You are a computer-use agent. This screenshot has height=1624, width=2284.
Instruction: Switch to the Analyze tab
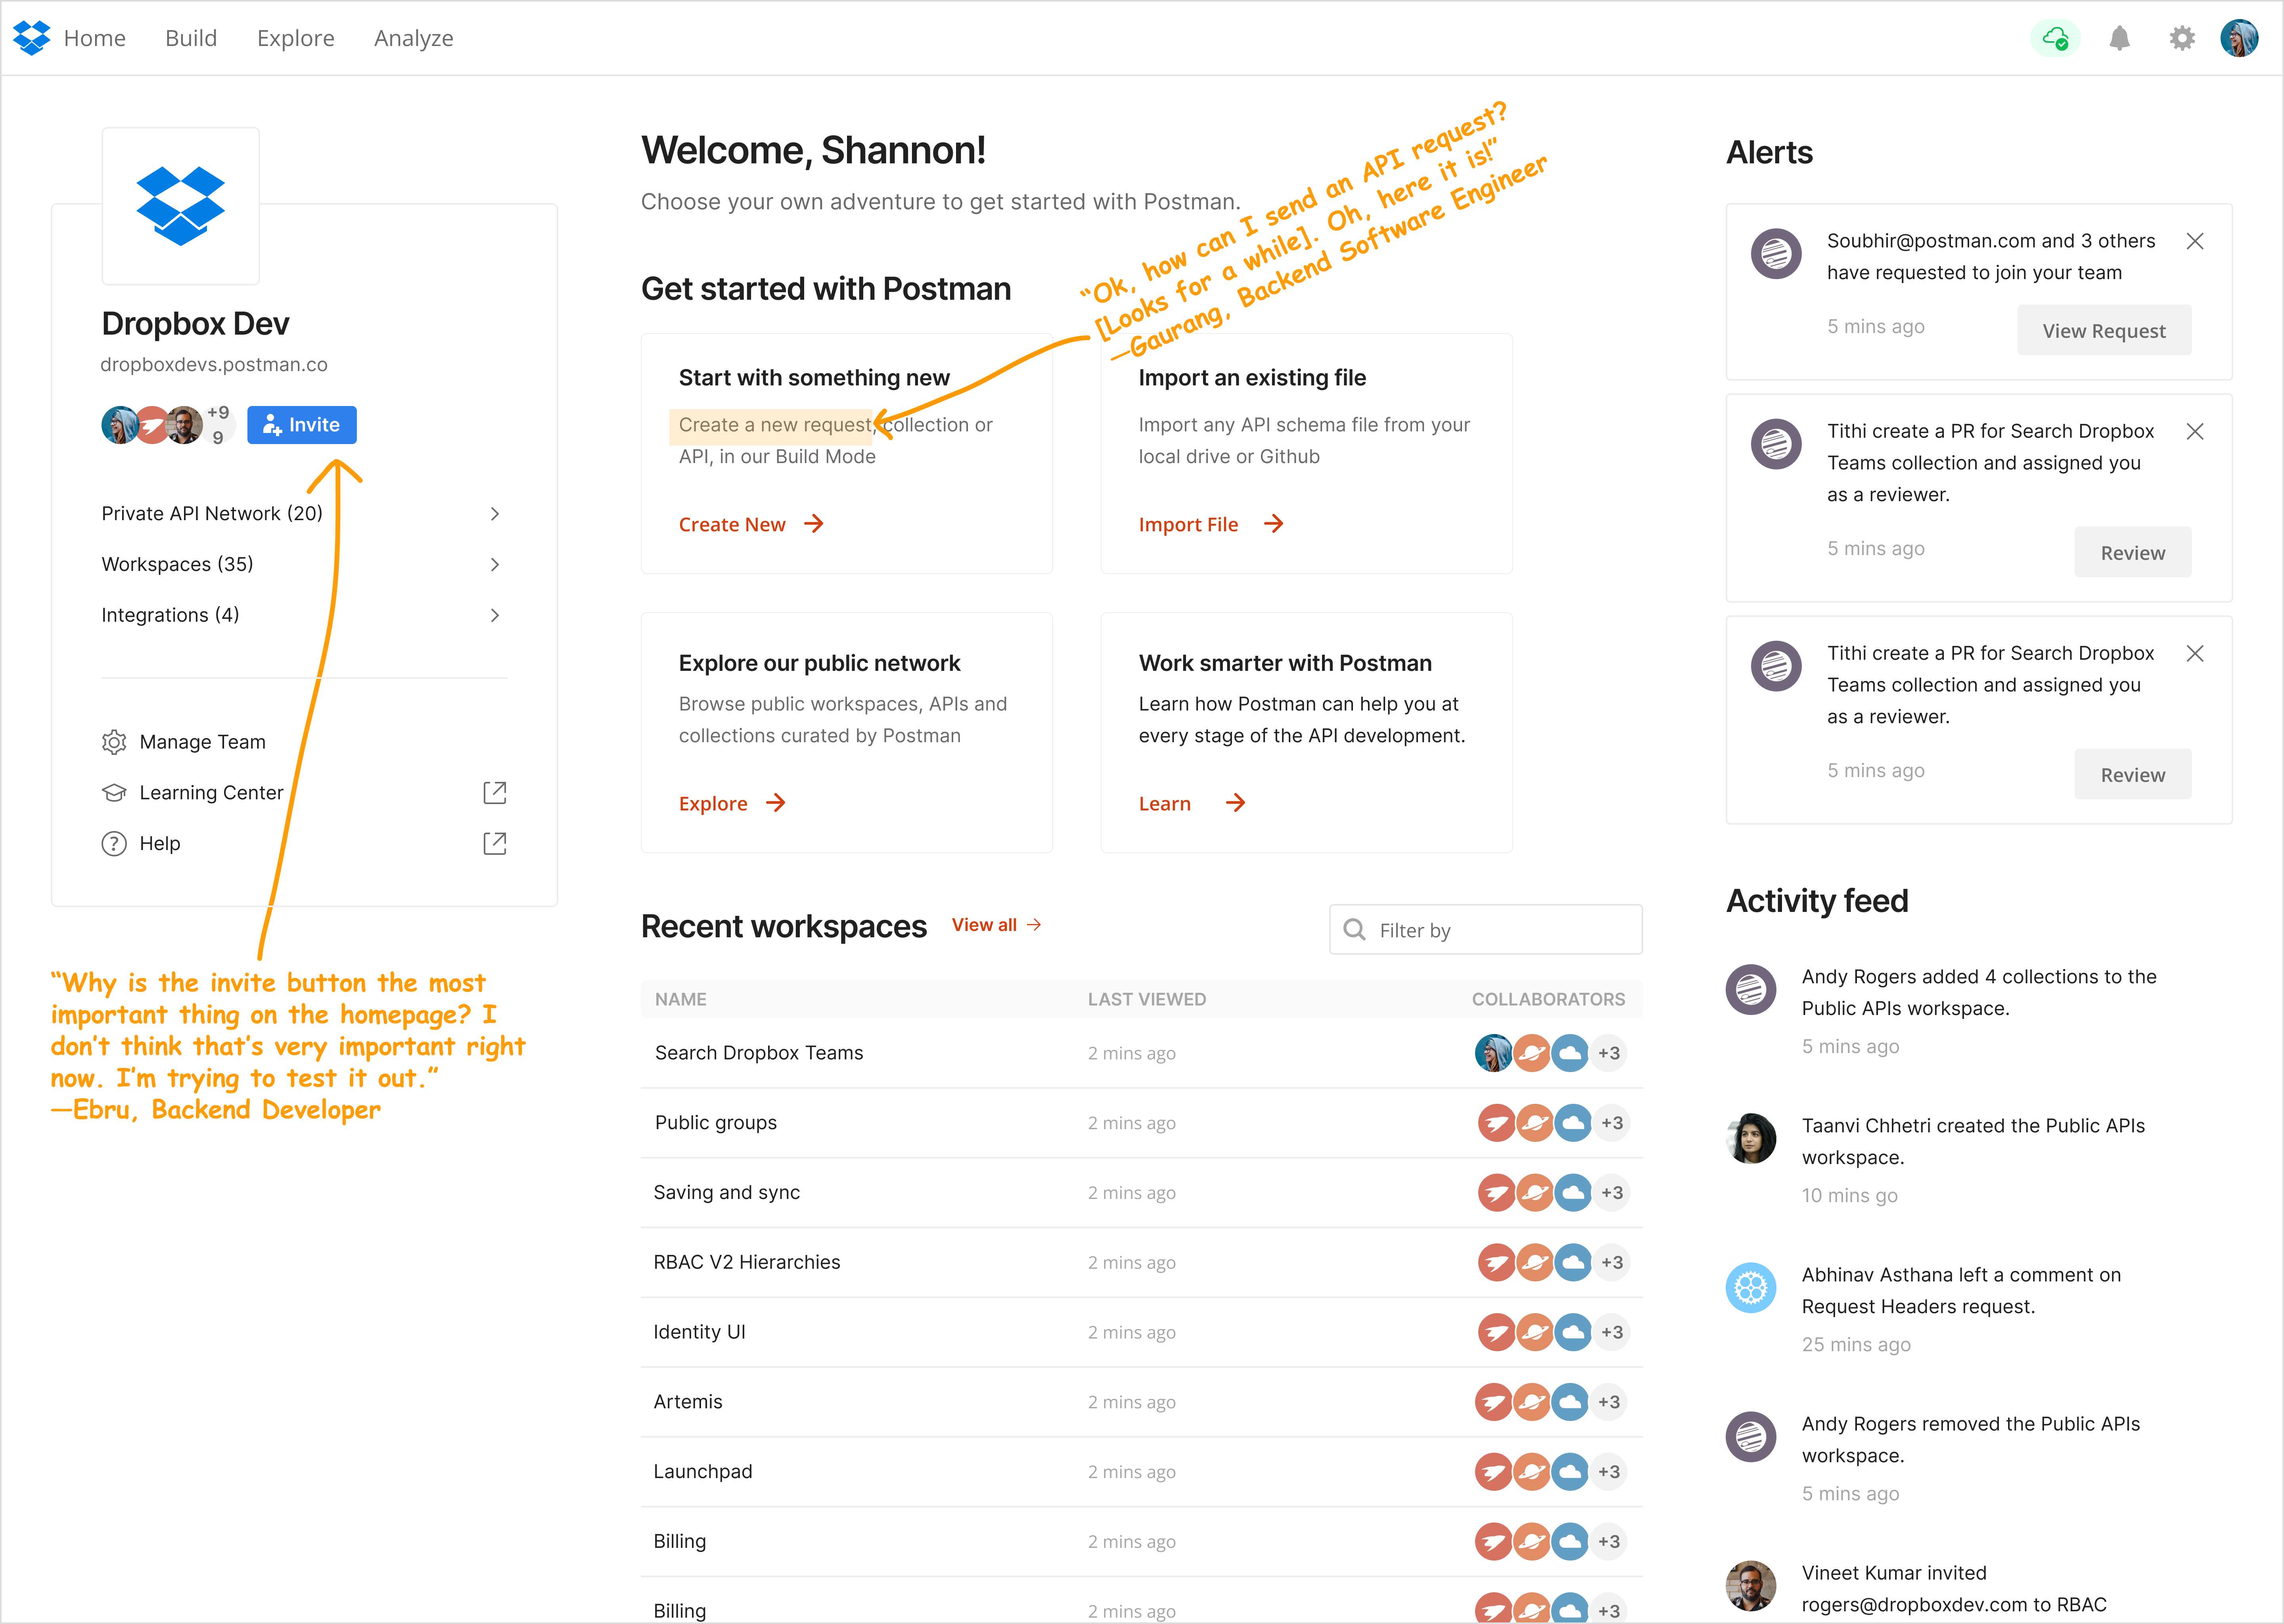coord(414,38)
